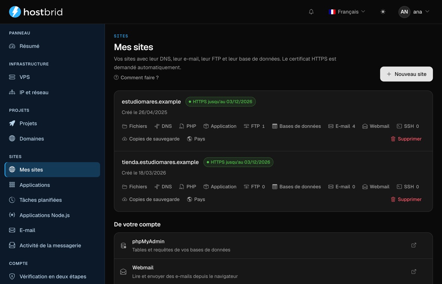Click the AN avatar circle

[x=404, y=12]
